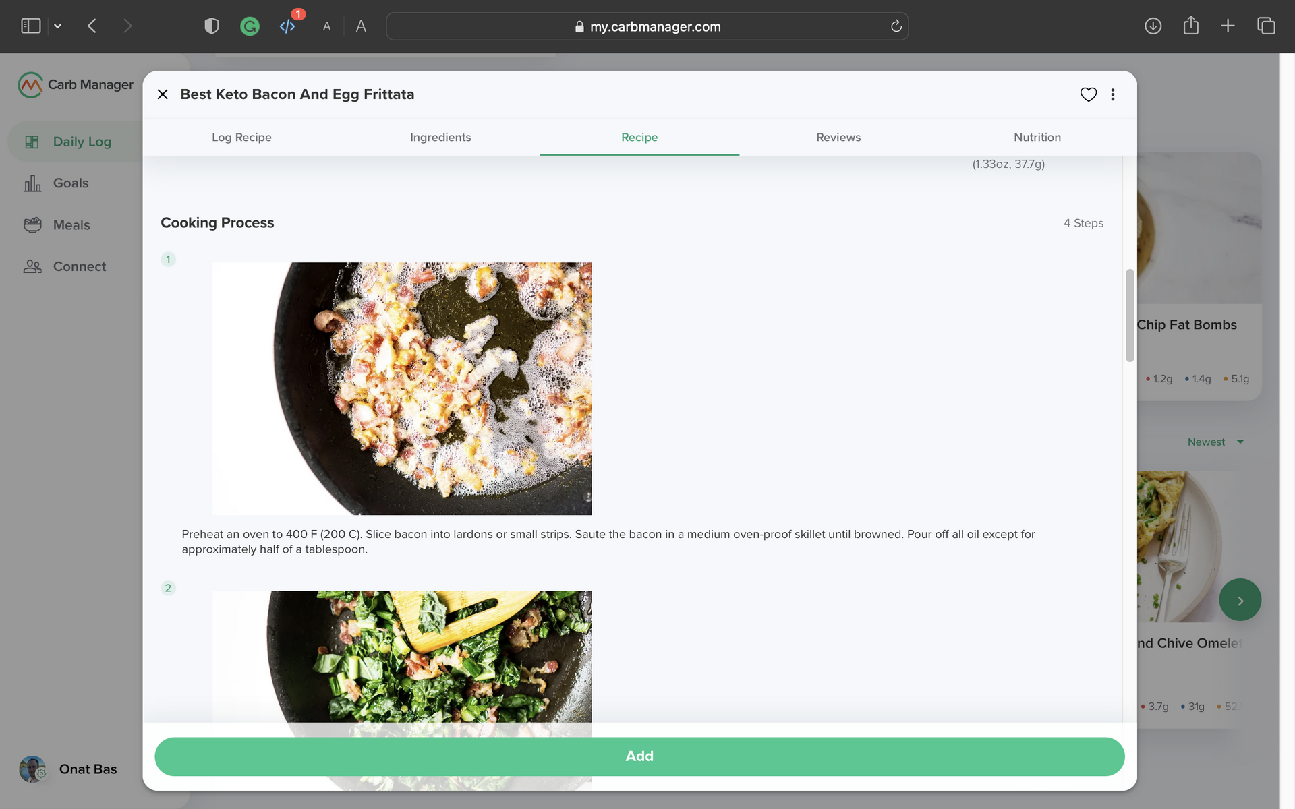
Task: Open the Reviews tab section
Action: click(838, 137)
